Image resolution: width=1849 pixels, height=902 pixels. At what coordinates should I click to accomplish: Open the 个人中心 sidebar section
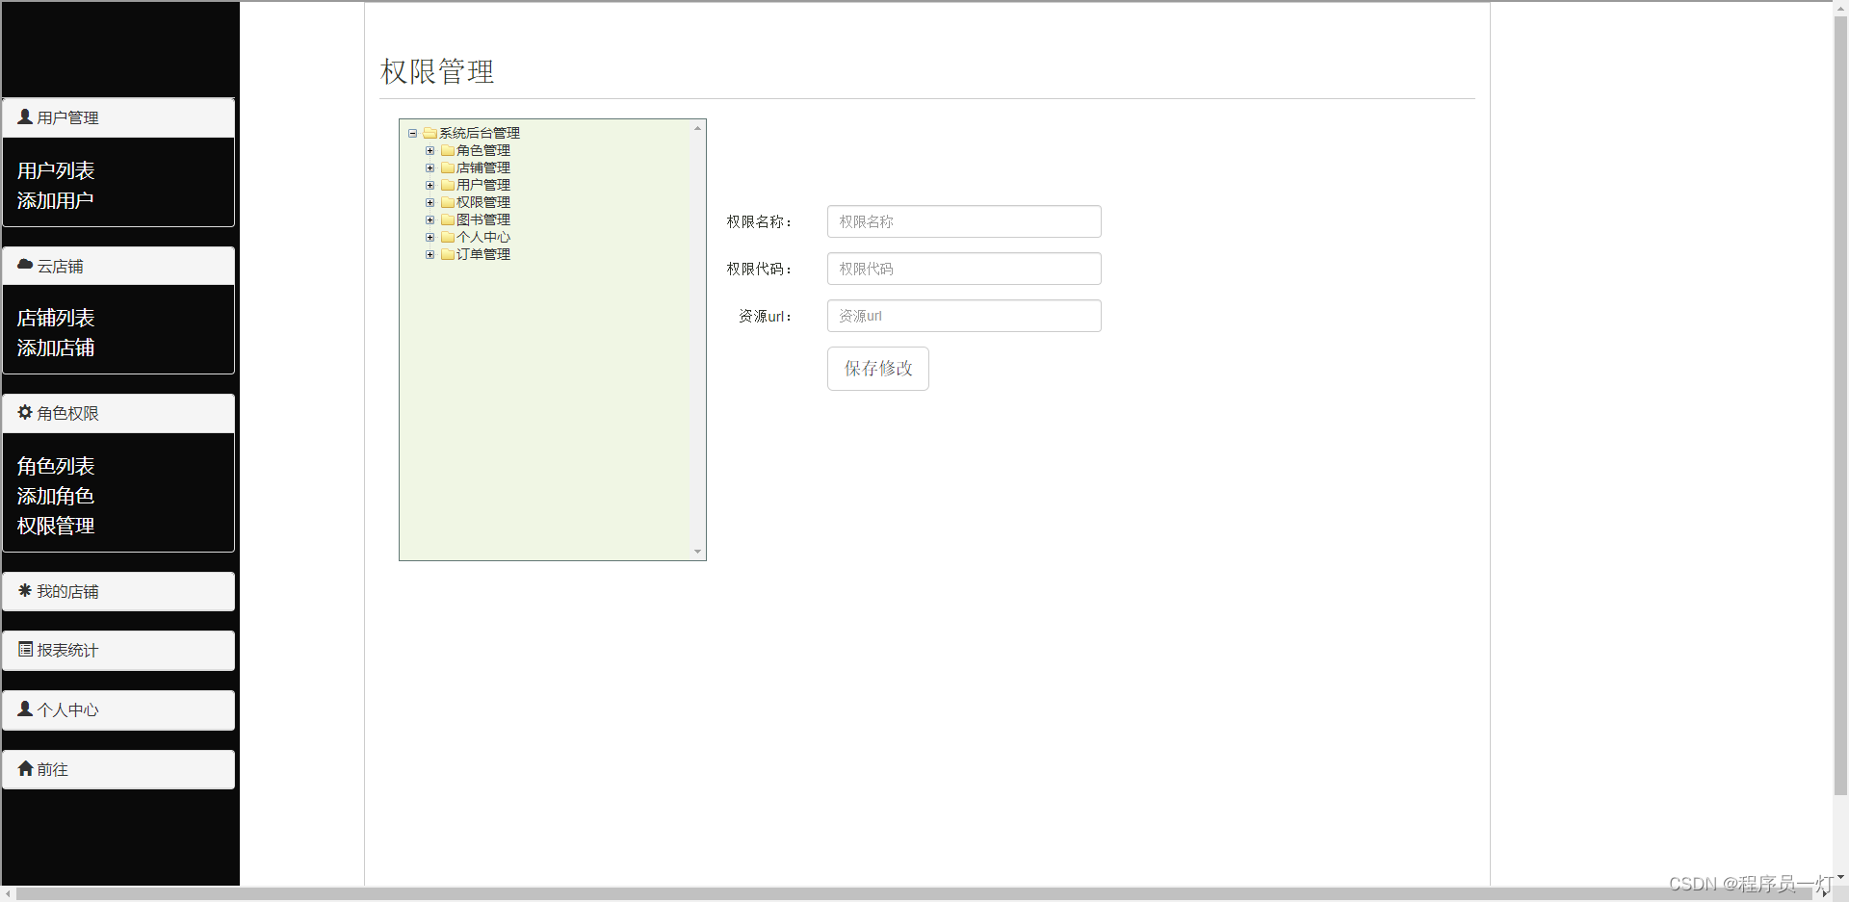(x=118, y=709)
